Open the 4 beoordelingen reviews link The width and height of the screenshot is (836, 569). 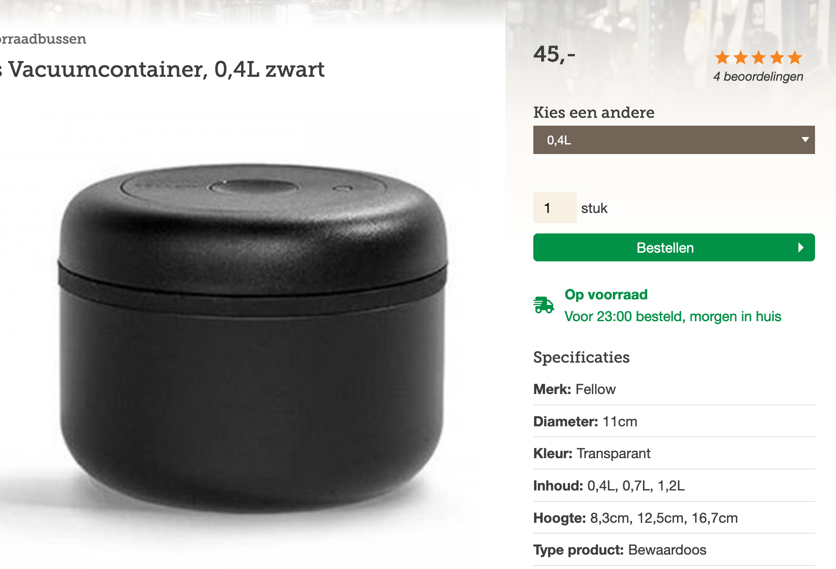click(x=758, y=76)
